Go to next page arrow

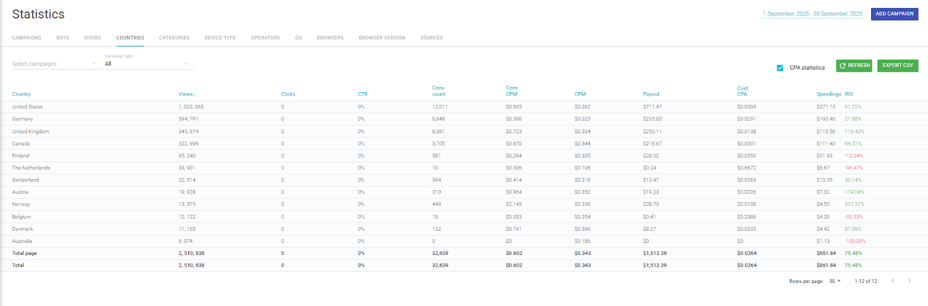909,281
